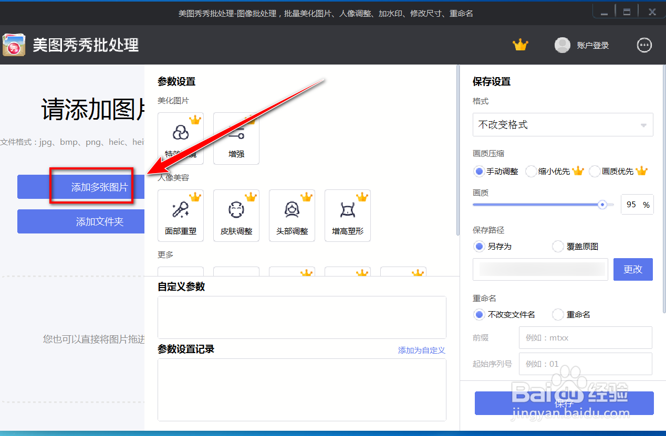Select 手动调整 compression option

496,171
